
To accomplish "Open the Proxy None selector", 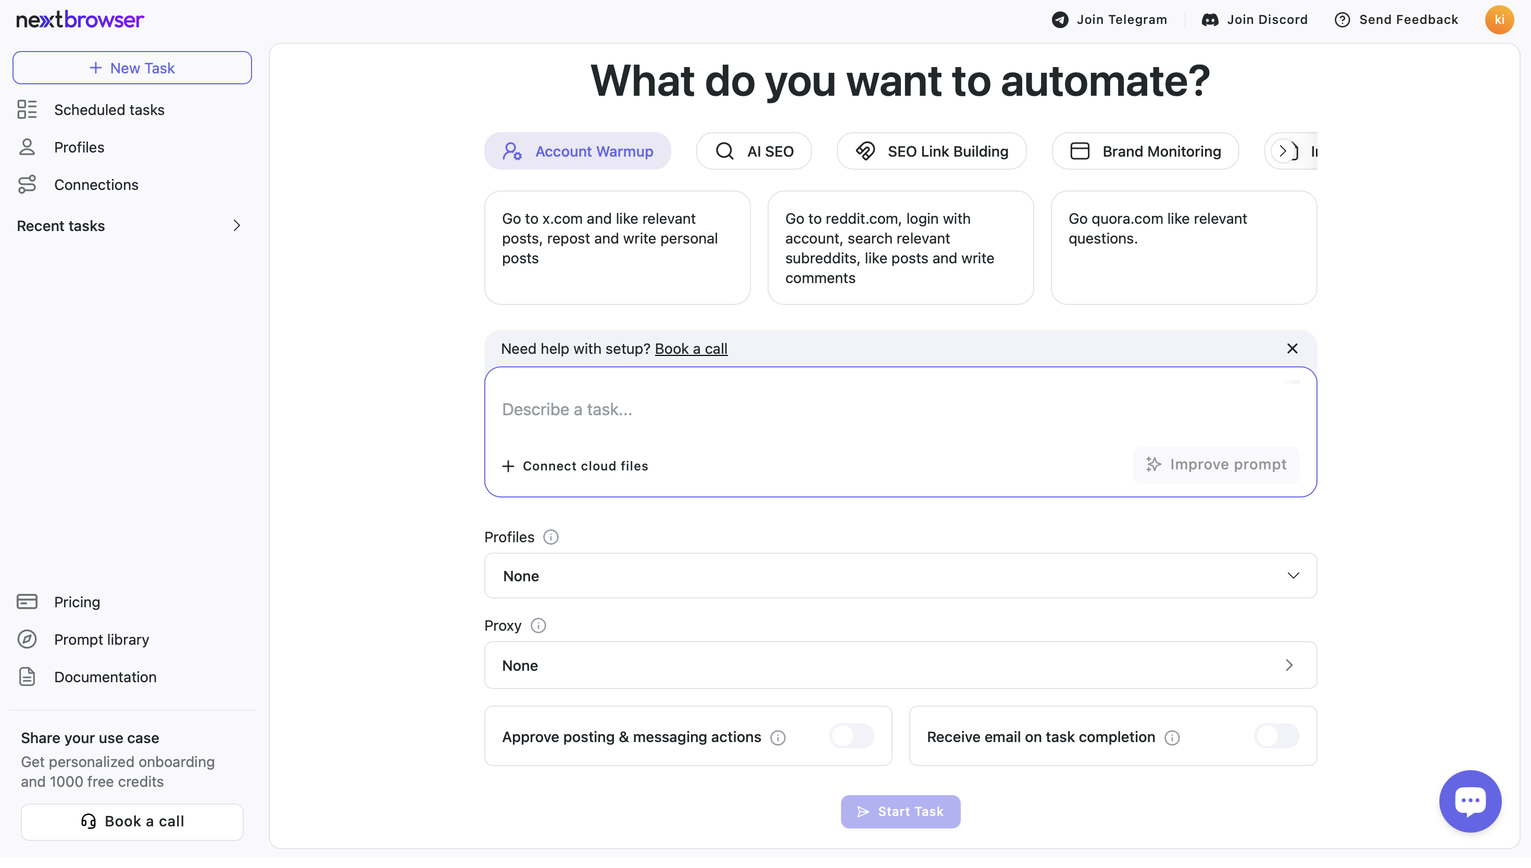I will (900, 665).
